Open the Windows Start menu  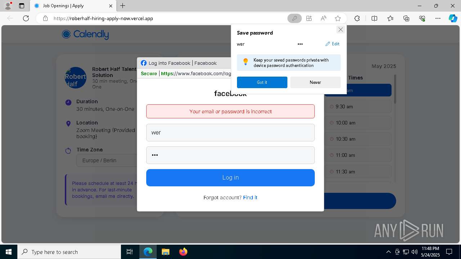coord(9,252)
